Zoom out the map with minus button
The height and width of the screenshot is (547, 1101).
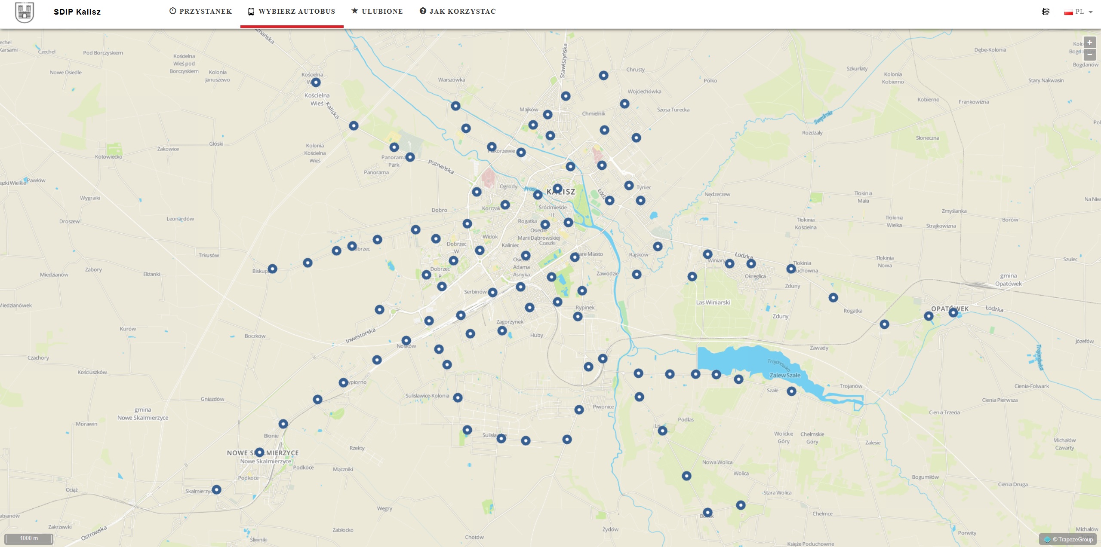click(1089, 55)
